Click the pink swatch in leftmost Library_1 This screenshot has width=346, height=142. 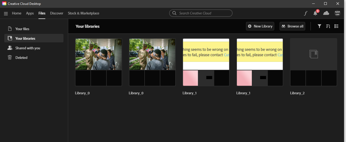pos(190,78)
